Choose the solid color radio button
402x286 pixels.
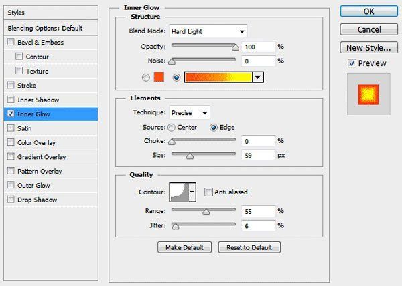[146, 78]
